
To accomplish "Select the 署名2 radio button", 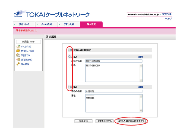I will (x=70, y=87).
